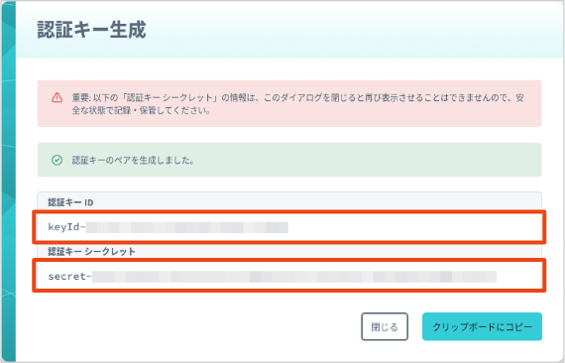The width and height of the screenshot is (565, 363).
Task: Click the blurred secret value
Action: tap(294, 277)
